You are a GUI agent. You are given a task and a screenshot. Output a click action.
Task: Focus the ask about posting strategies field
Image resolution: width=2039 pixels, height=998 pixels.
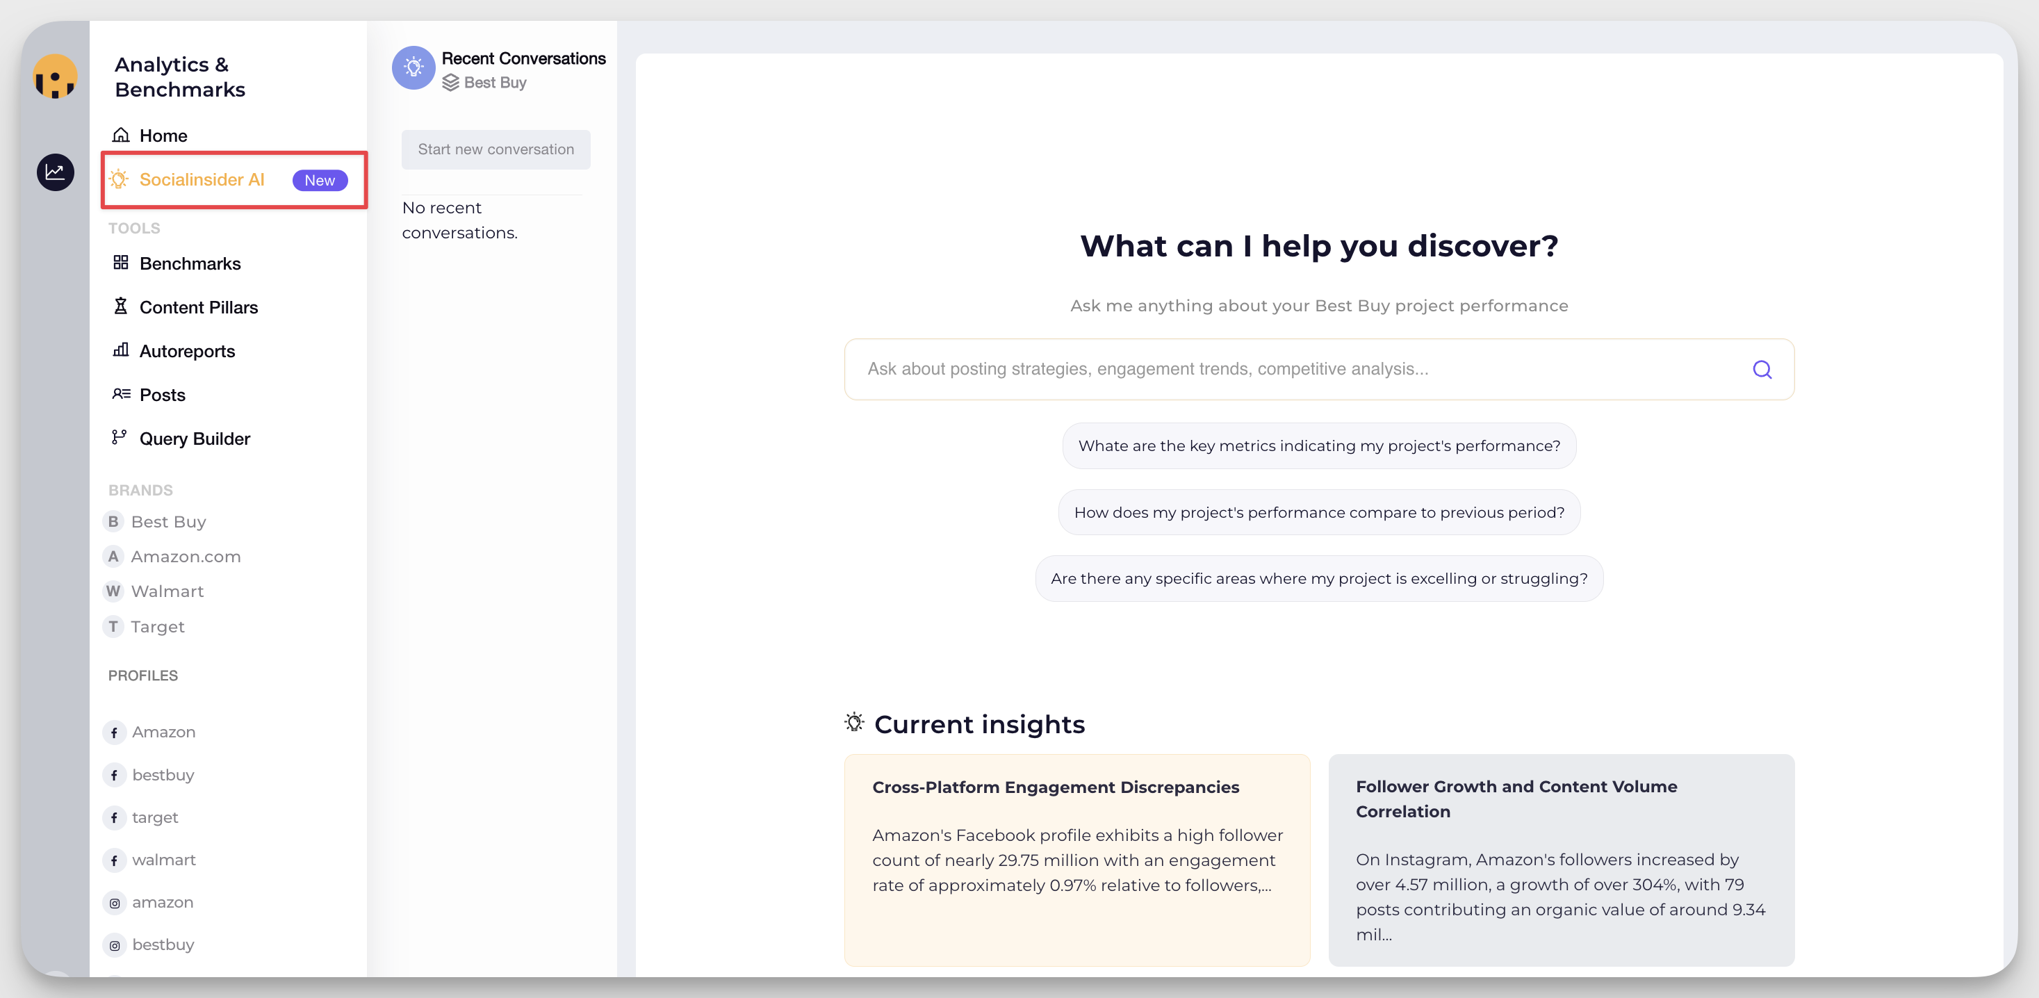pyautogui.click(x=1298, y=370)
